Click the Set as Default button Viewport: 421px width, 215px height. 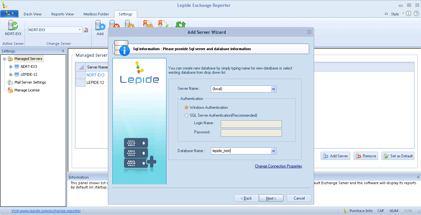pos(398,156)
